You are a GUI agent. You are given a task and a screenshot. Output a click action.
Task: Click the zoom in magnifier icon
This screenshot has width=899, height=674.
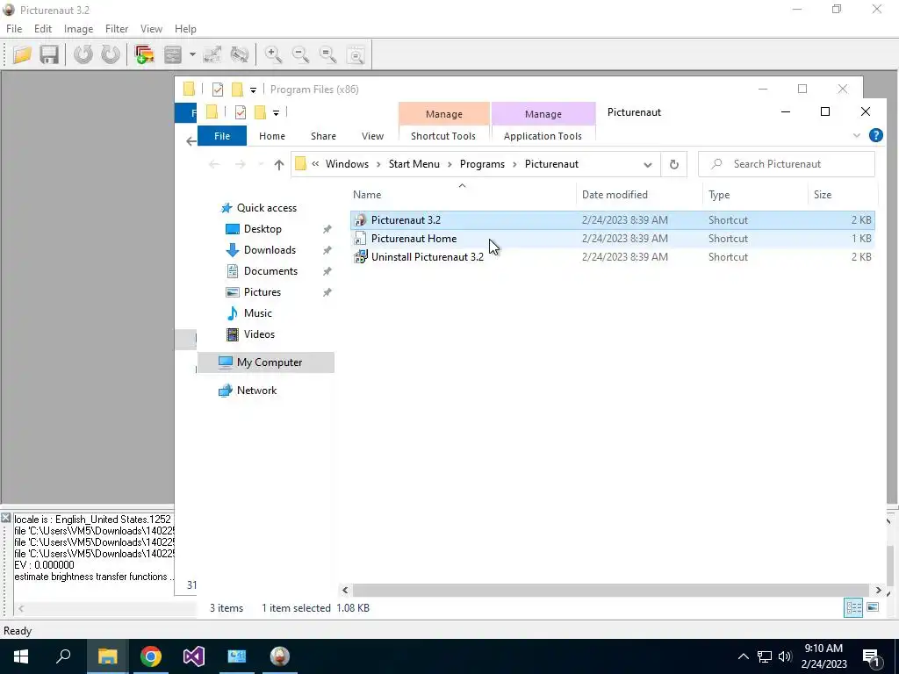tap(273, 55)
